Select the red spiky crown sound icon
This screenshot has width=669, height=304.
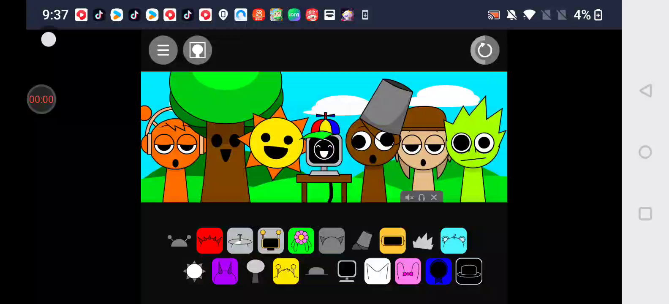pos(209,241)
